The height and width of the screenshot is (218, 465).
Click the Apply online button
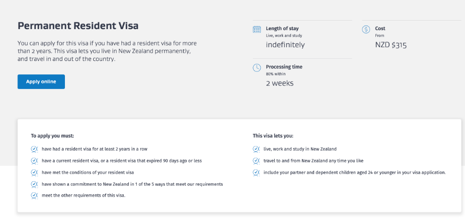pyautogui.click(x=41, y=82)
